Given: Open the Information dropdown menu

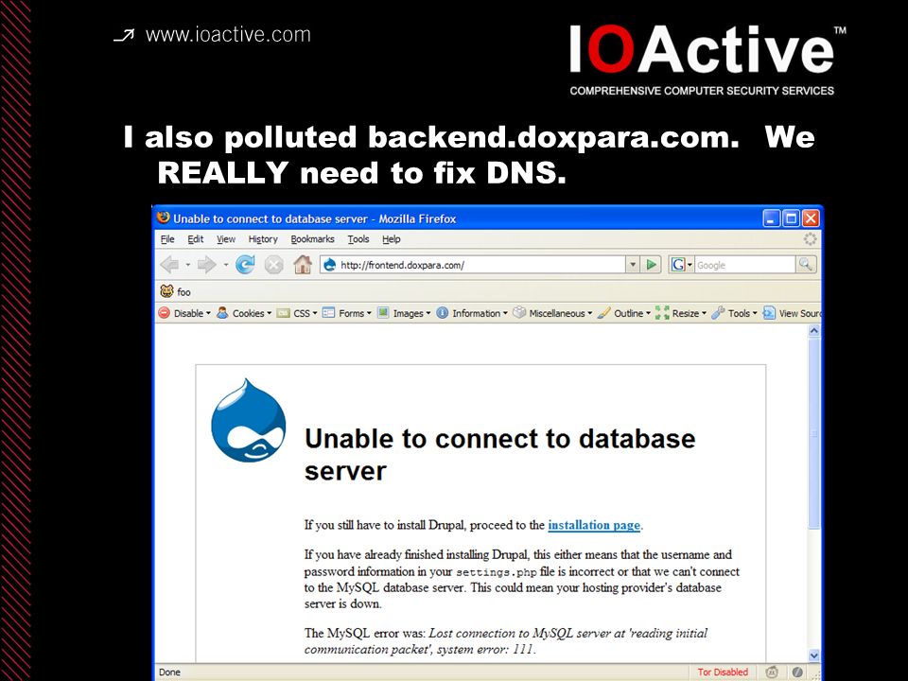Looking at the screenshot, I should pos(471,313).
